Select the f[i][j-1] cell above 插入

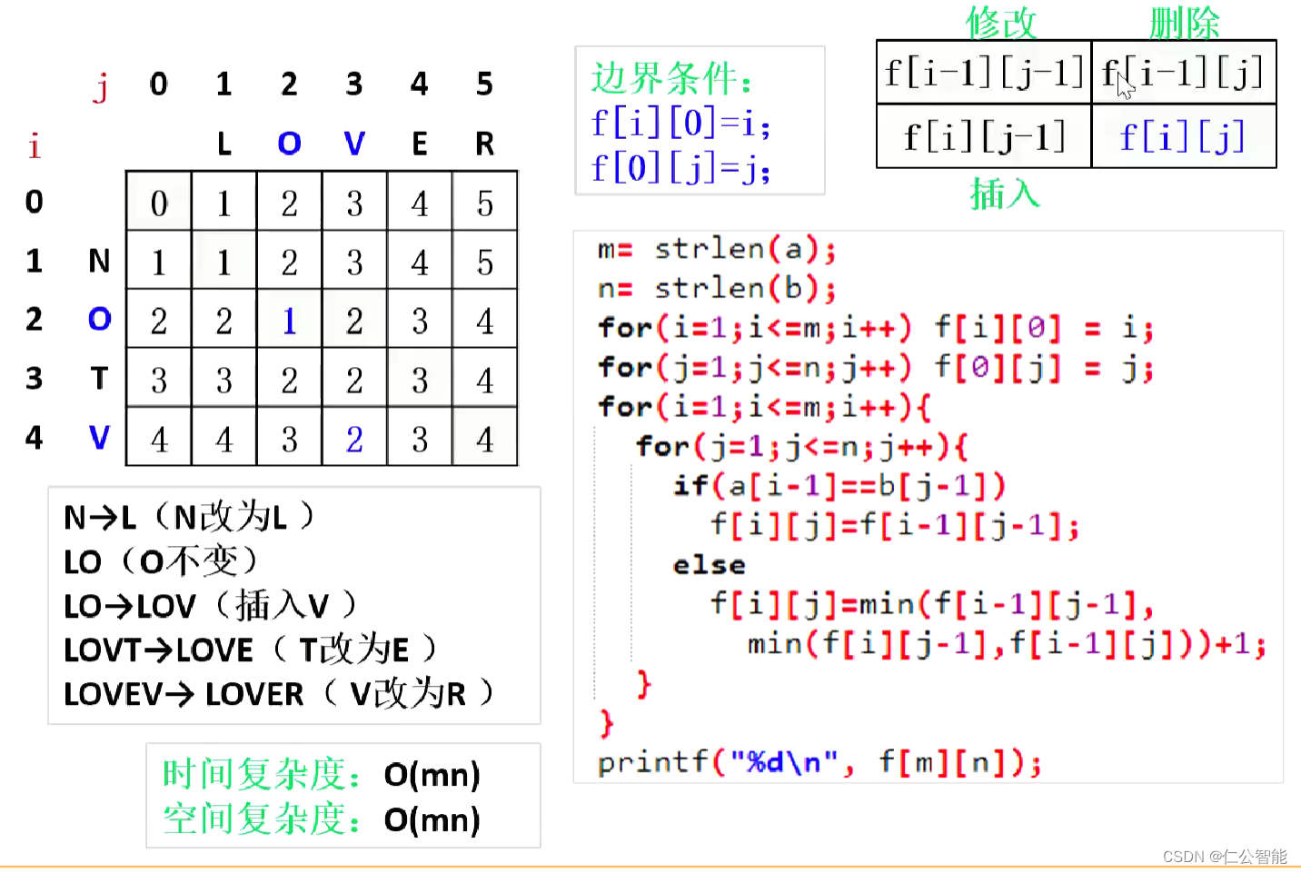coord(984,136)
